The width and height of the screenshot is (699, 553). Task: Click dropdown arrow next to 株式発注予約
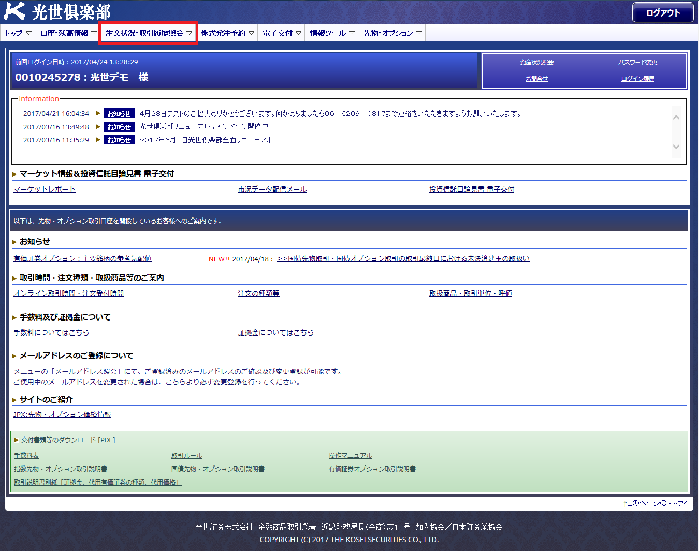point(251,33)
